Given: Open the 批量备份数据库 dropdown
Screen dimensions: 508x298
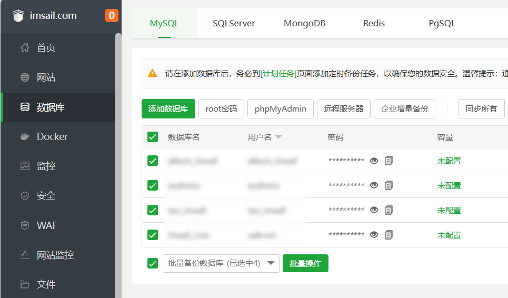Looking at the screenshot, I should point(221,263).
